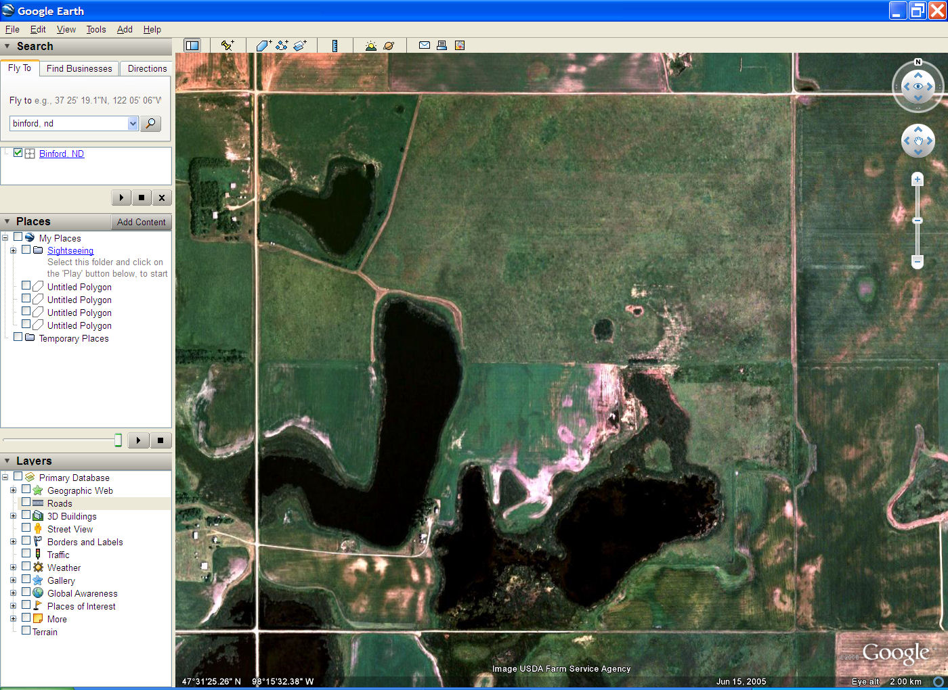Expand the 3D Buildings layer node

pos(13,516)
